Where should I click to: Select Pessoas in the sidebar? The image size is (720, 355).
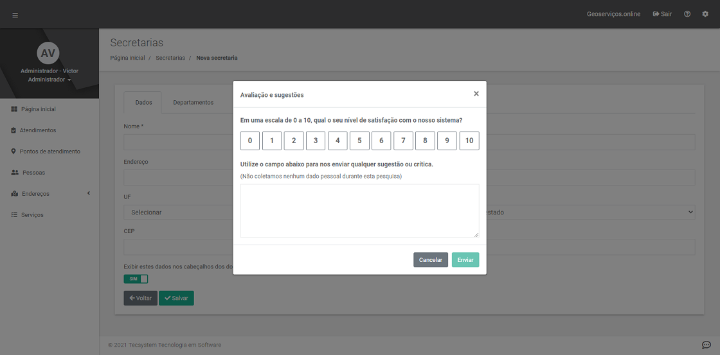(x=33, y=173)
